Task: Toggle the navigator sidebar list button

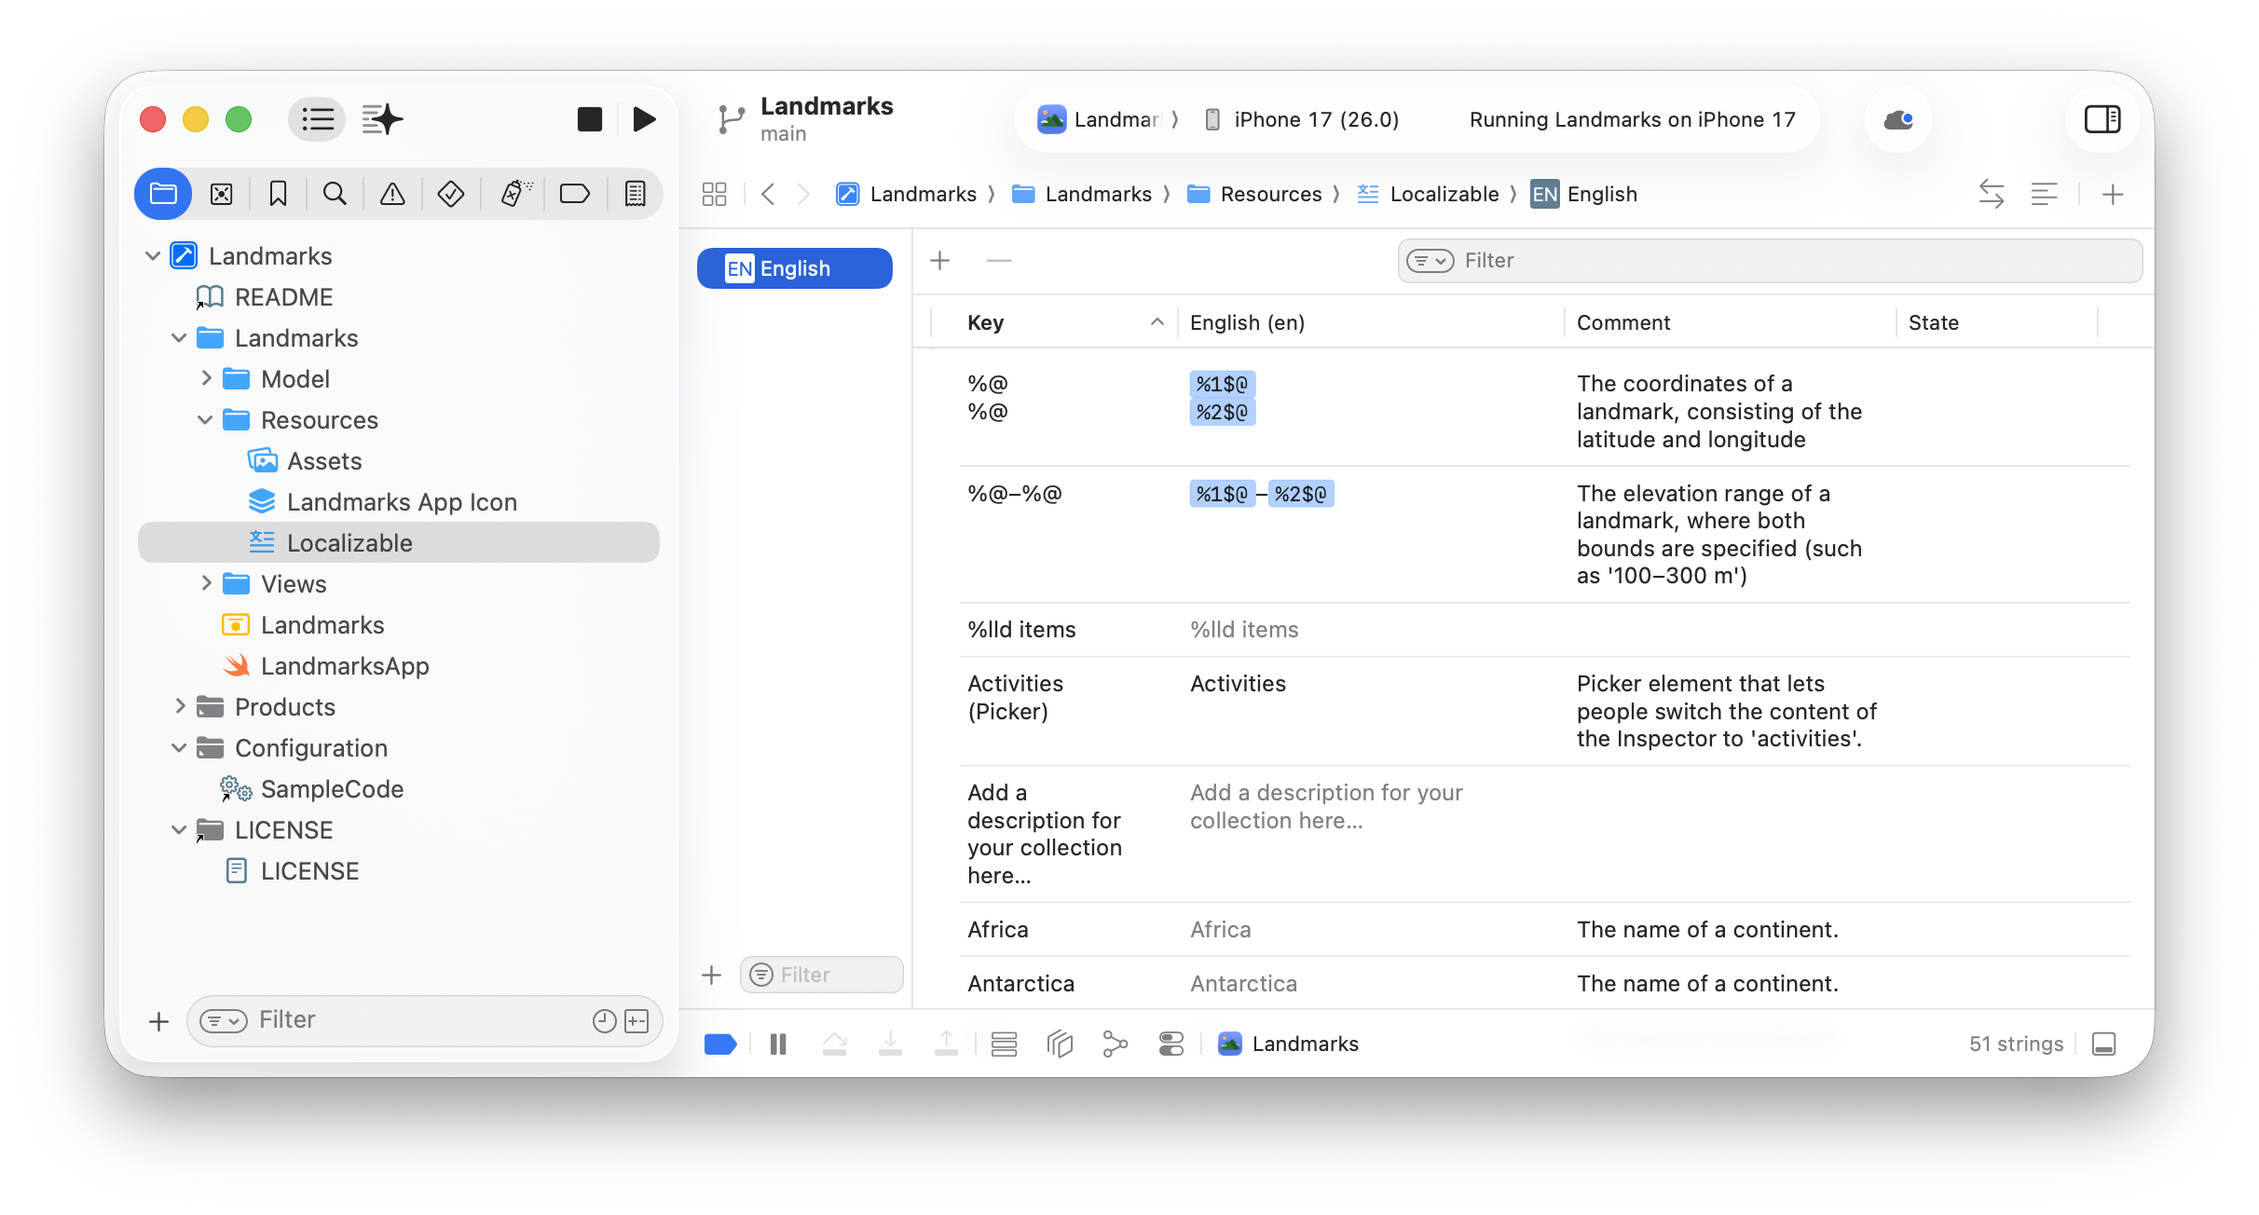Action: pos(317,119)
